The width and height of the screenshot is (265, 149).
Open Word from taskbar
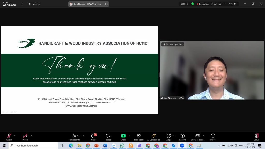tap(105, 145)
